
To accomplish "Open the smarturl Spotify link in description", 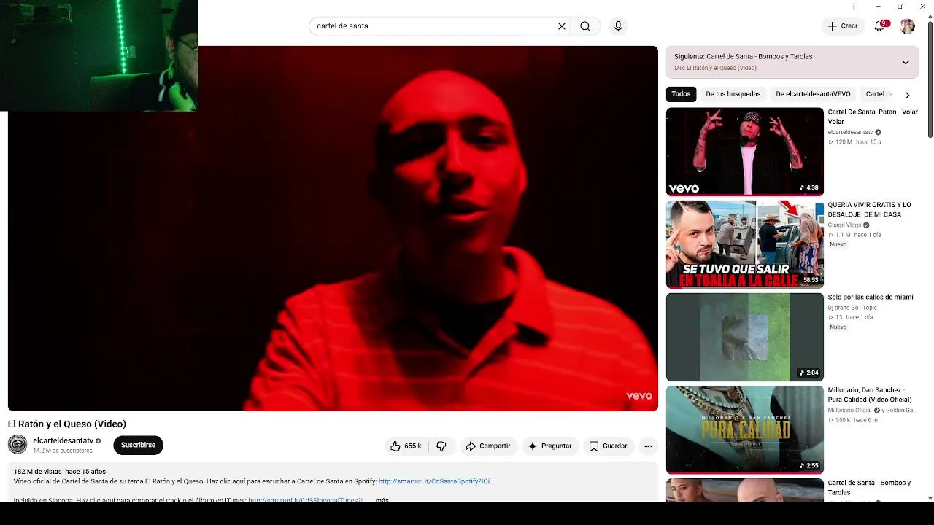I will click(x=436, y=481).
